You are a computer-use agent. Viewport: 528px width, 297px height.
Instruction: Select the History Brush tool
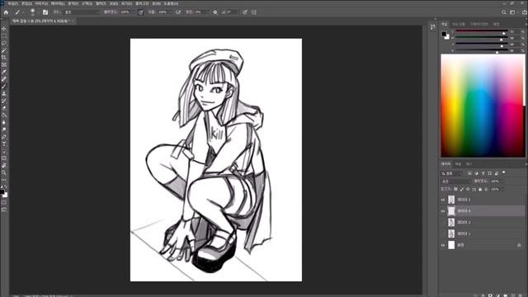(3, 101)
